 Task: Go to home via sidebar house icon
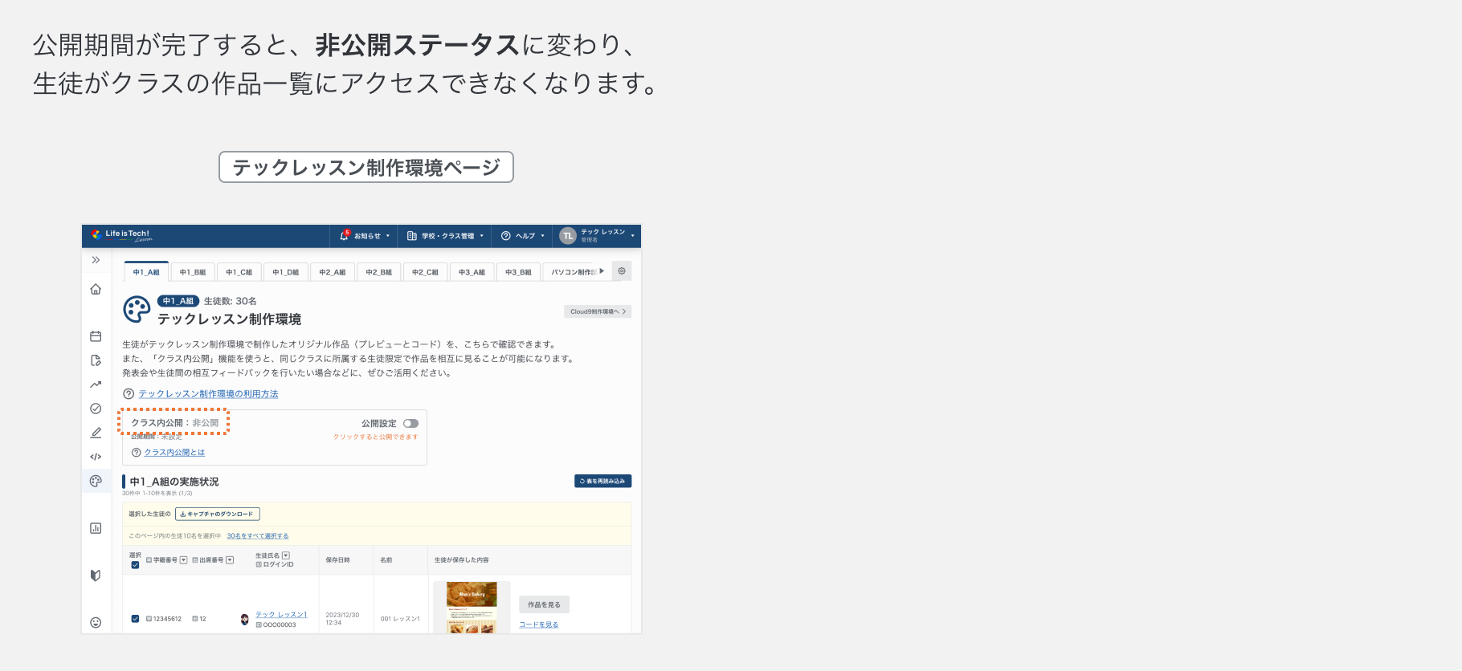pyautogui.click(x=96, y=289)
